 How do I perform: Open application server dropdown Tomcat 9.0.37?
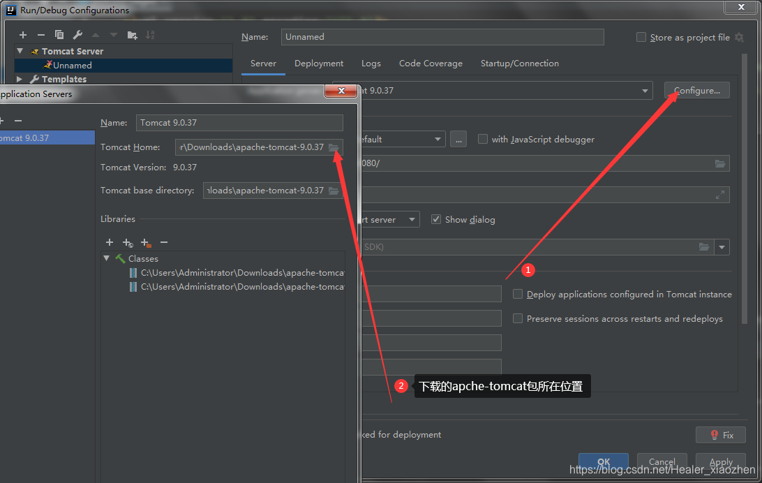645,91
